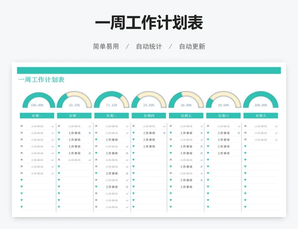Click the check mark in 星期二 first task row
298x229 pixels.
tap(90, 126)
